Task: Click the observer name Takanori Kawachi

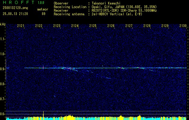Action: [x=106, y=3]
